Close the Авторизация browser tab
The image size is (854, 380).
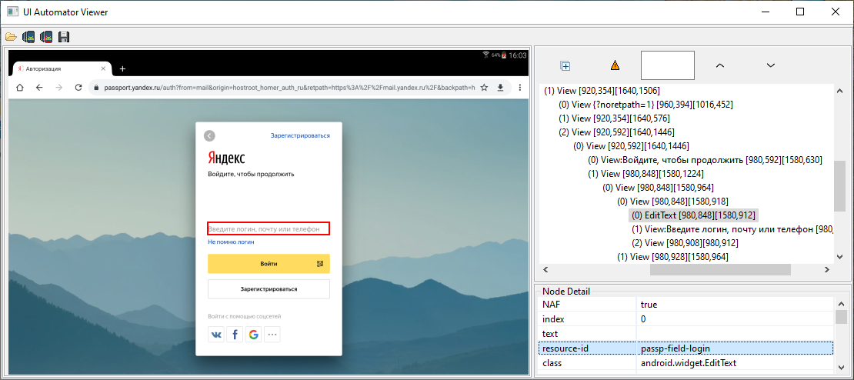103,69
